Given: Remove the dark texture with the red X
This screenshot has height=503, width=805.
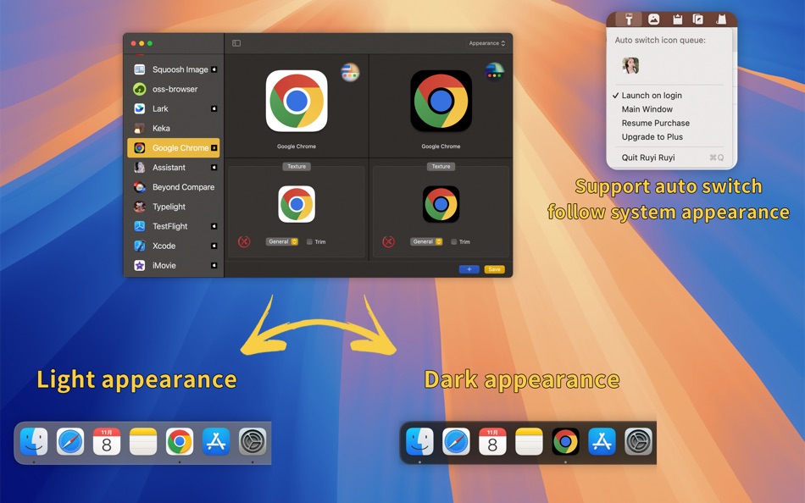Looking at the screenshot, I should point(389,241).
